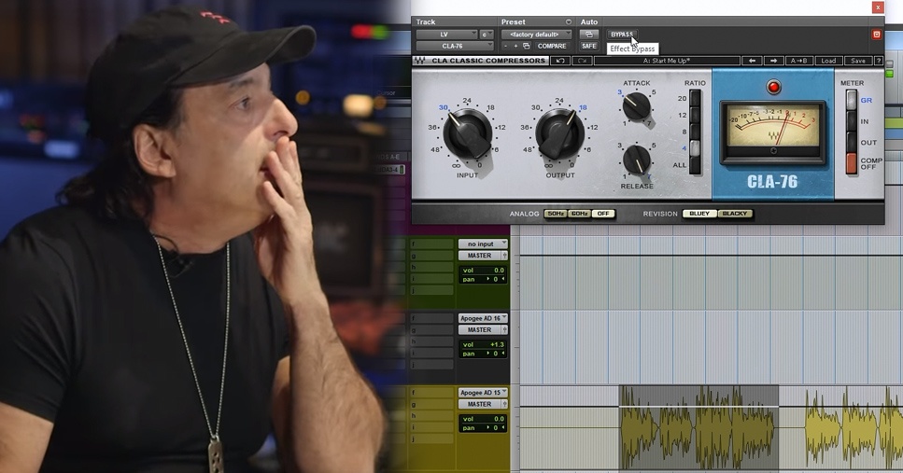Click the Waves undo arrow icon

pos(560,61)
